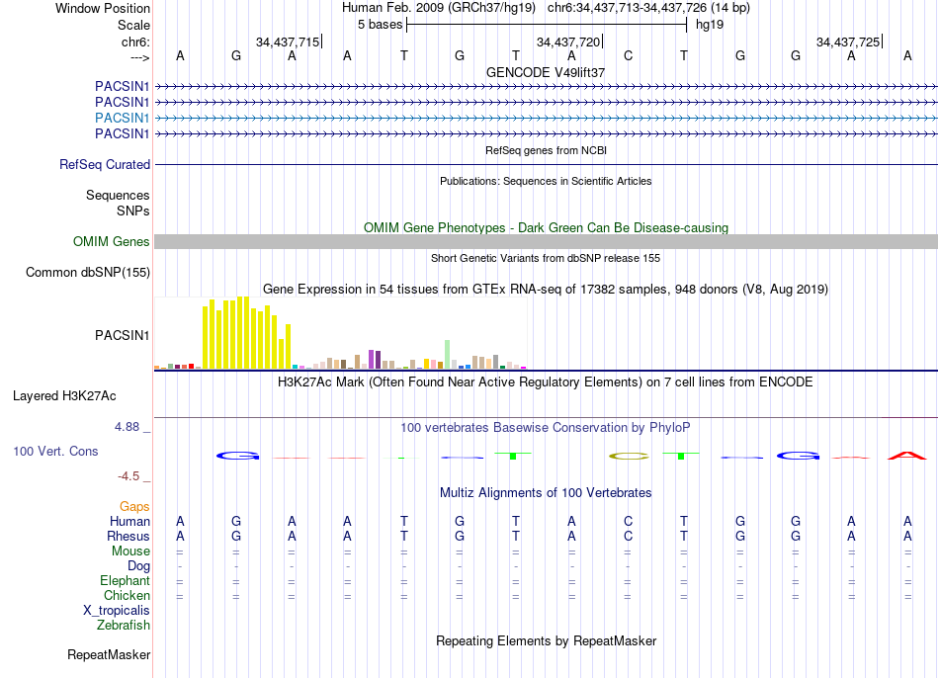Click the SNPs track label
The height and width of the screenshot is (678, 939).
click(133, 211)
